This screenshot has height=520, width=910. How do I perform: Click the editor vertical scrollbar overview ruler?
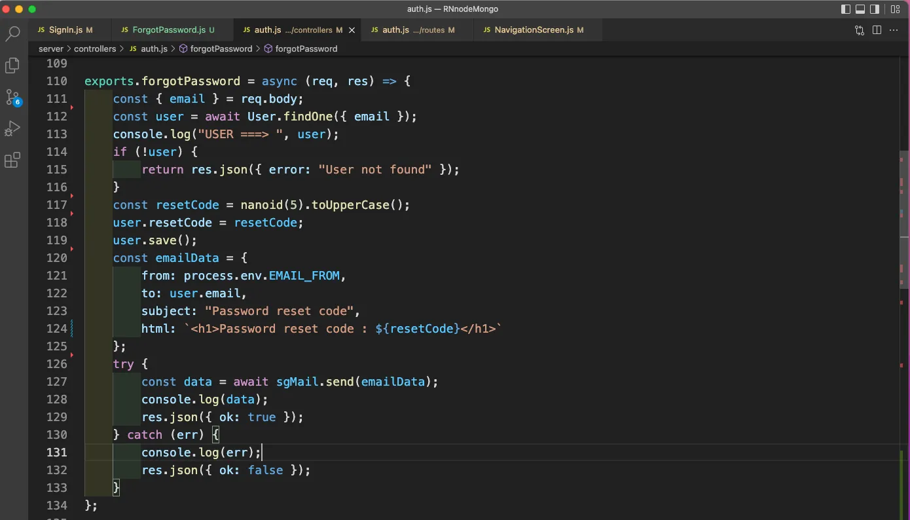coord(904,288)
